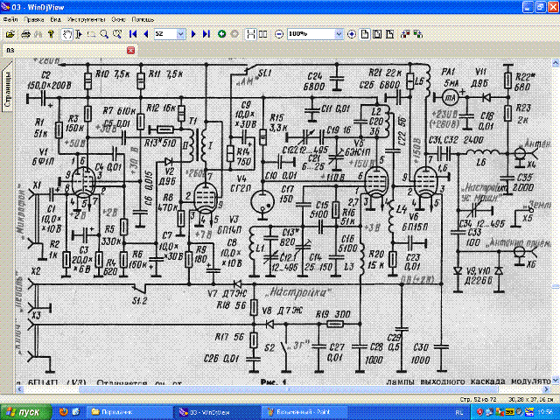Click the page count text in status bar
The height and width of the screenshot is (420, 560).
(x=479, y=399)
